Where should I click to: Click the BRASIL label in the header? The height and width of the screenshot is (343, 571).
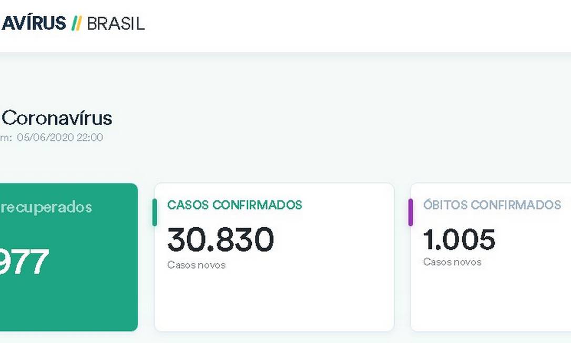(x=115, y=23)
